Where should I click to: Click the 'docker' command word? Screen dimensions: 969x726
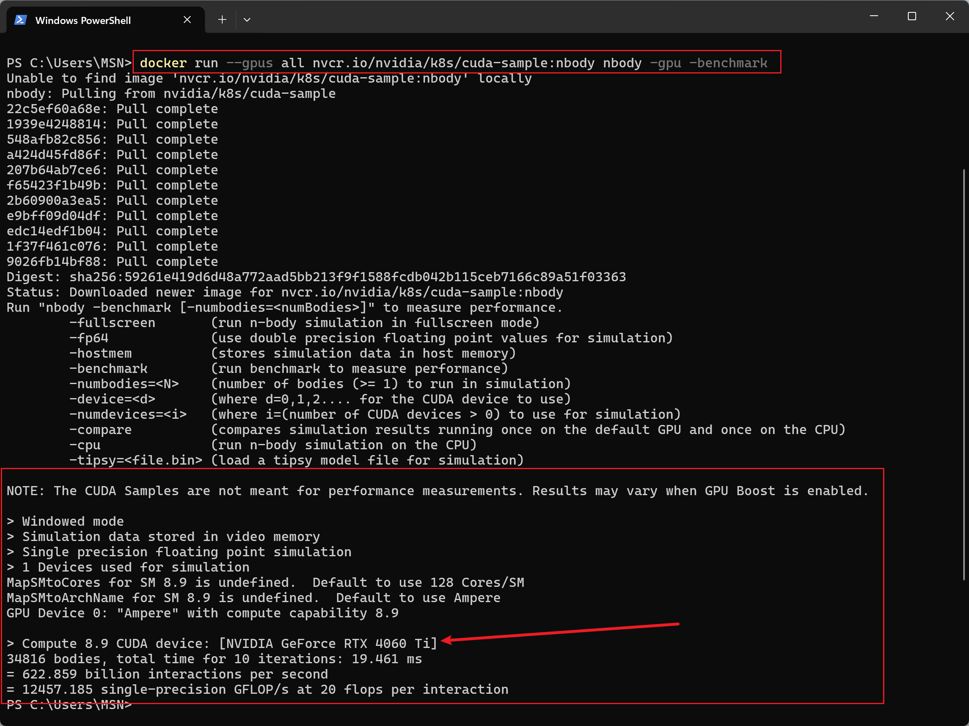coord(164,63)
